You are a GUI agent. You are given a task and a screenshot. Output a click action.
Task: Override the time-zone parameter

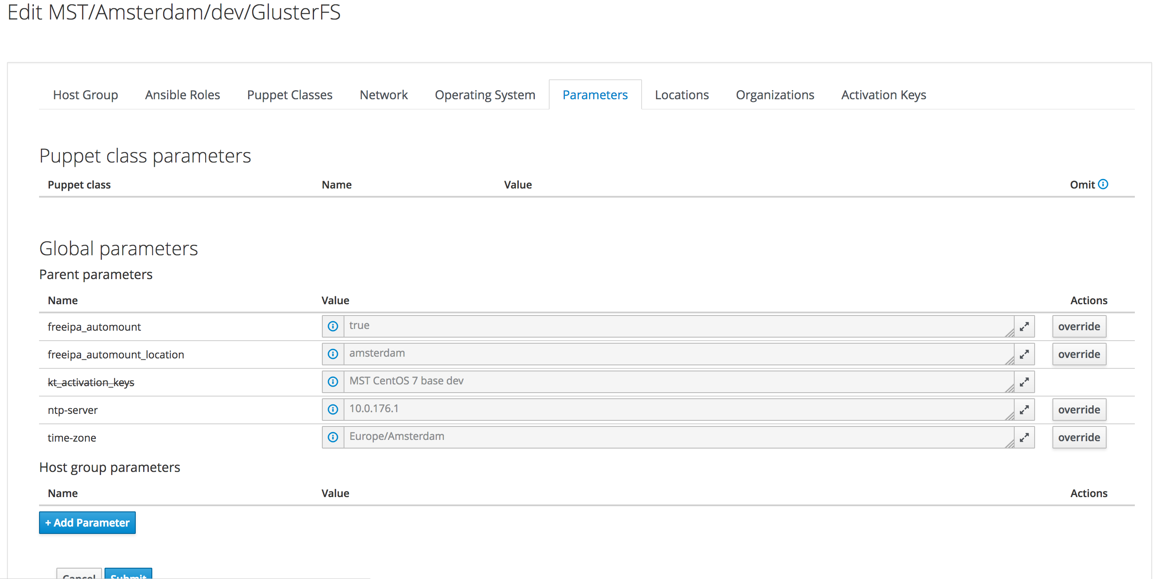[1079, 437]
